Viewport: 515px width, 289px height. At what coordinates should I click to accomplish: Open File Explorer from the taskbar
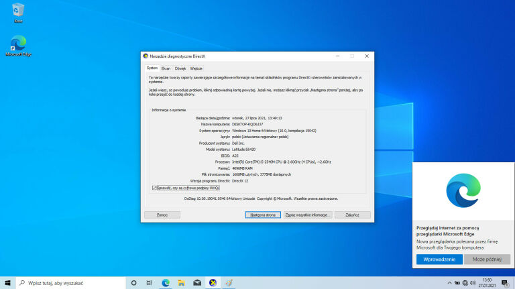(x=181, y=283)
